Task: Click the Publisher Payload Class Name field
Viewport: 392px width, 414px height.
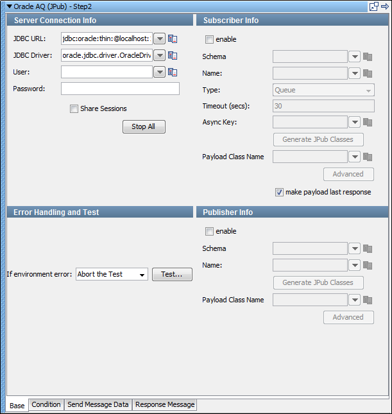Action: tap(310, 300)
